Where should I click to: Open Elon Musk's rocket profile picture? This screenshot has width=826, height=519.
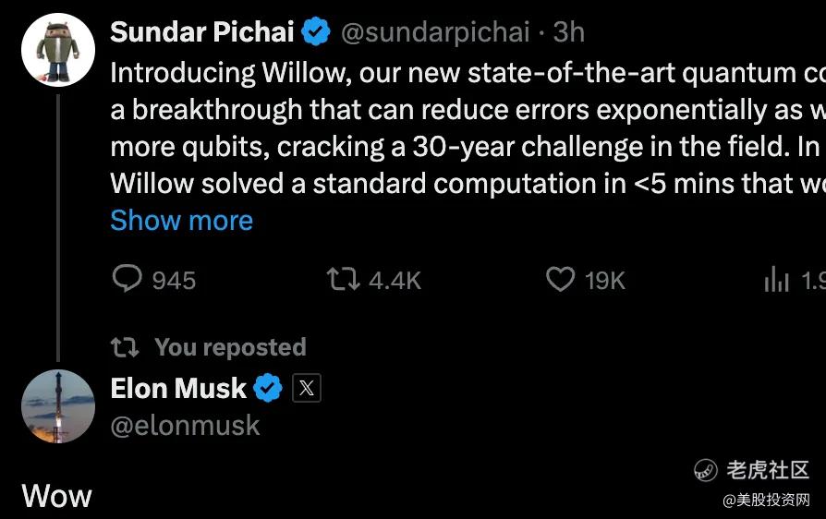(58, 406)
